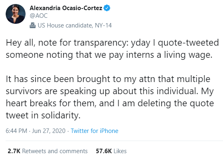Screen dimensions: 223x158
Task: Click the Twitter for iPhone link
Action: click(94, 131)
